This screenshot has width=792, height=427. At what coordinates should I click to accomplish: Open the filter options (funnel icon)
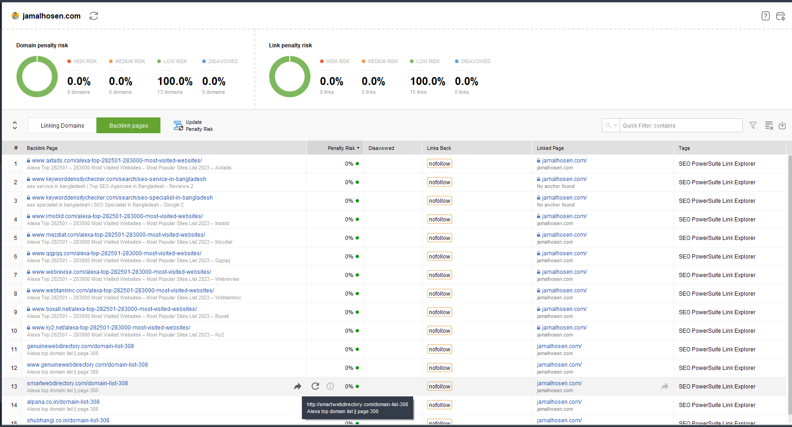click(753, 125)
